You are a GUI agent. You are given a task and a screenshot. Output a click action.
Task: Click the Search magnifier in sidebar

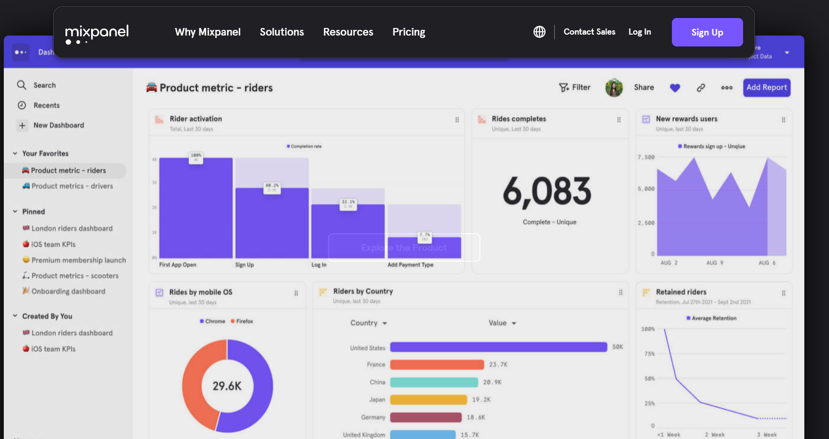[x=22, y=85]
